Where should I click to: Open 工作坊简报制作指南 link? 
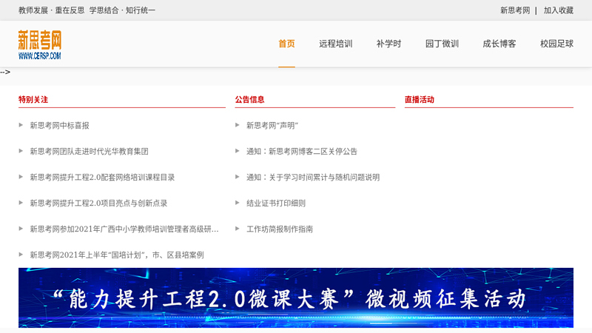click(280, 229)
